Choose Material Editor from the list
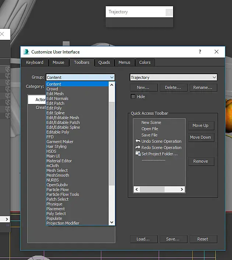Screen dimensions: 232x260 [x=77, y=161]
